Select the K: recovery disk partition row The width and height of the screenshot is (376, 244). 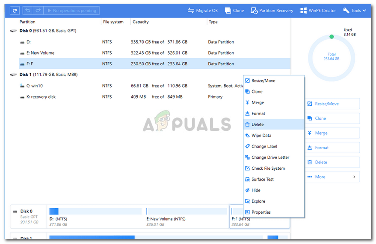pos(131,97)
